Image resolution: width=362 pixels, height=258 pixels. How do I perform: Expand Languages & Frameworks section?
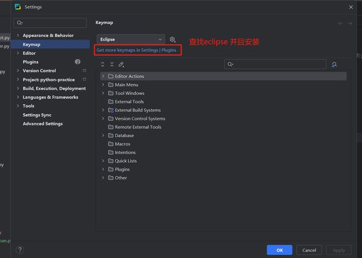pyautogui.click(x=18, y=97)
